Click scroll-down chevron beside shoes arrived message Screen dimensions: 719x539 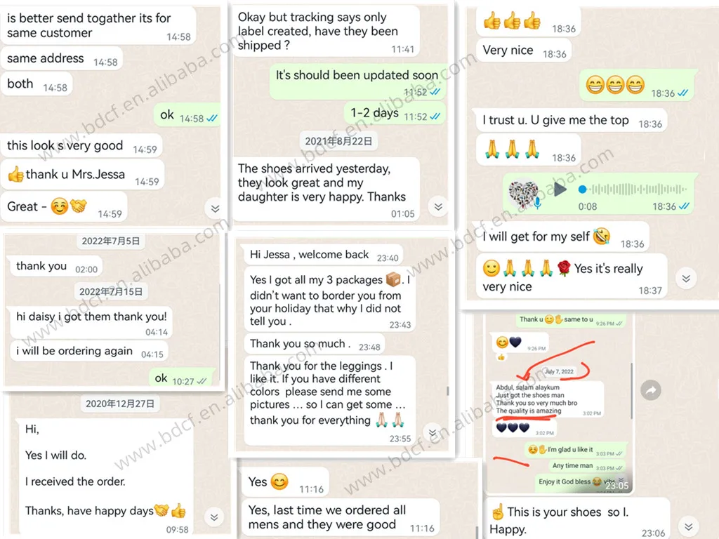coord(438,207)
